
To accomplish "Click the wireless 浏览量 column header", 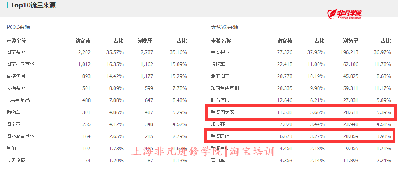I will pos(350,41).
